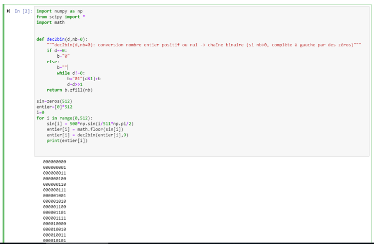Click the 'd=d>>1' line

[75, 85]
